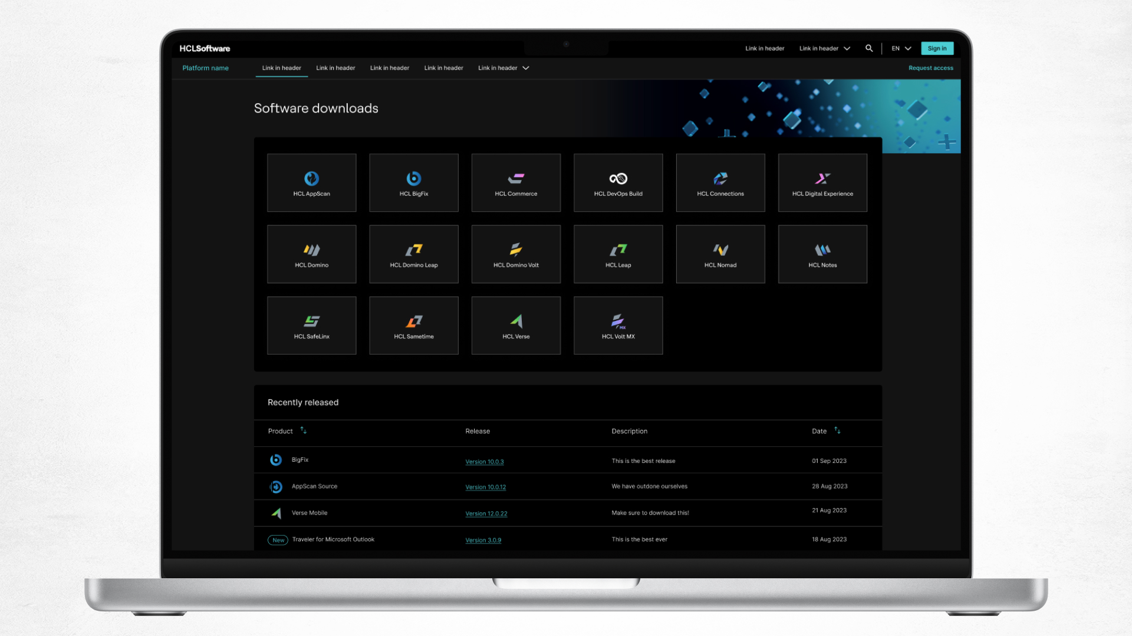
Task: Click the 'Recently released' heading
Action: 303,402
